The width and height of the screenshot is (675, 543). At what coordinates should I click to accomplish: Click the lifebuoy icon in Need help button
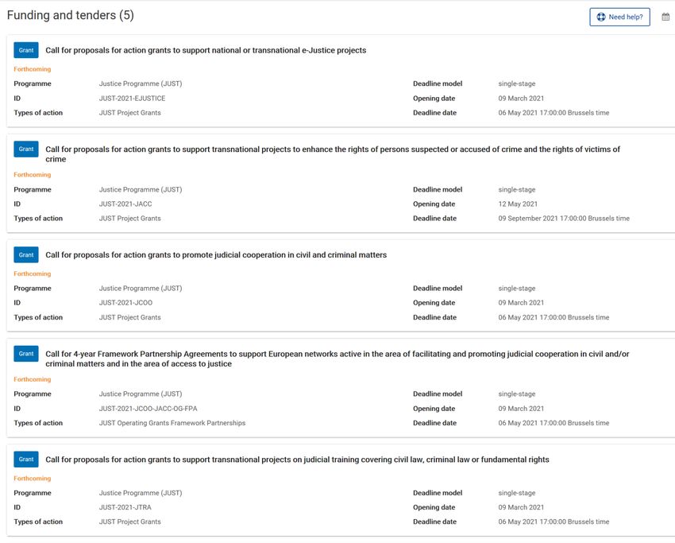[601, 17]
